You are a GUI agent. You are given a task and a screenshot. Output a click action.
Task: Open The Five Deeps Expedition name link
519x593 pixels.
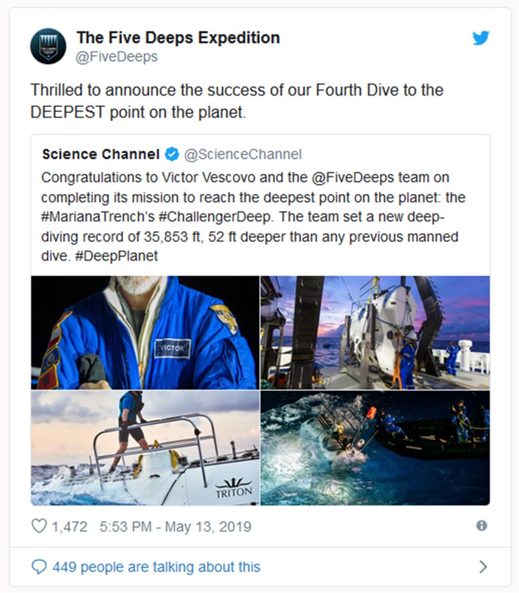tap(178, 38)
